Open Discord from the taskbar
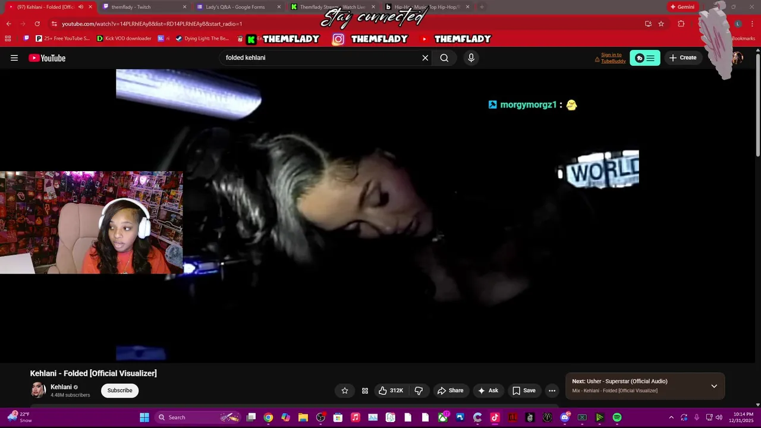 [565, 417]
